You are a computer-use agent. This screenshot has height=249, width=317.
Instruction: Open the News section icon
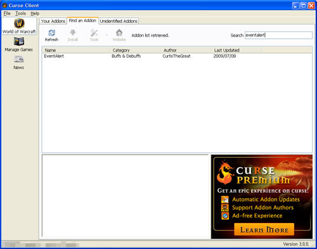(19, 63)
